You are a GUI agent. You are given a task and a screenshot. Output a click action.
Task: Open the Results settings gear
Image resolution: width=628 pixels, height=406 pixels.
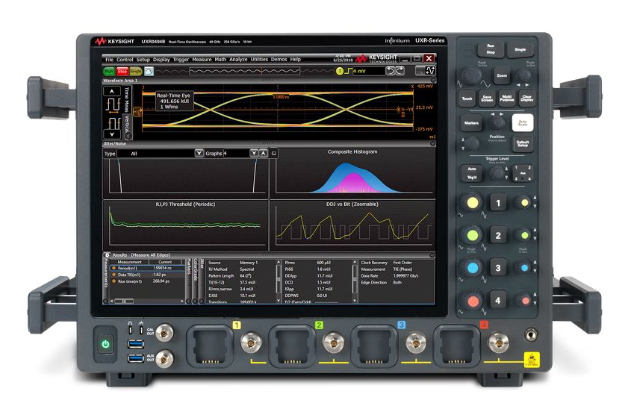click(107, 255)
